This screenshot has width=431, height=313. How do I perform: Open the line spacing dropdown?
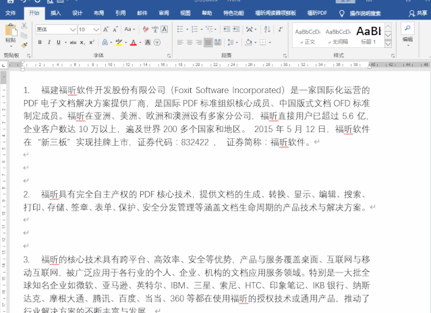pos(233,42)
